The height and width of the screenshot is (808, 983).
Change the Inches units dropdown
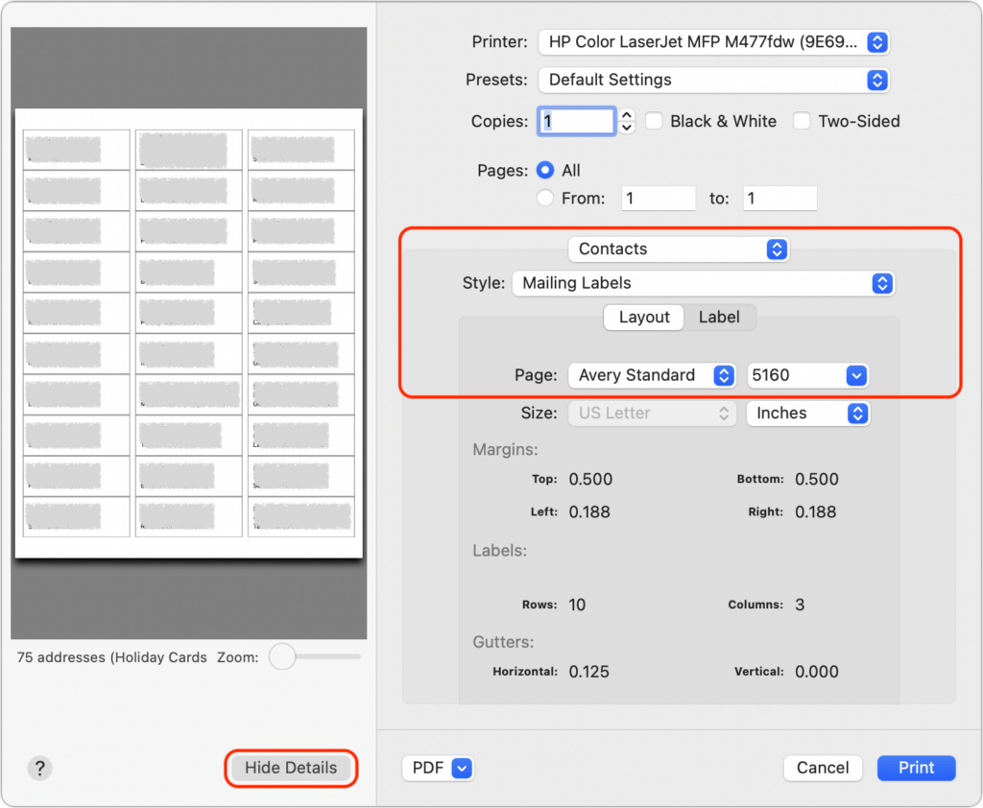(807, 414)
